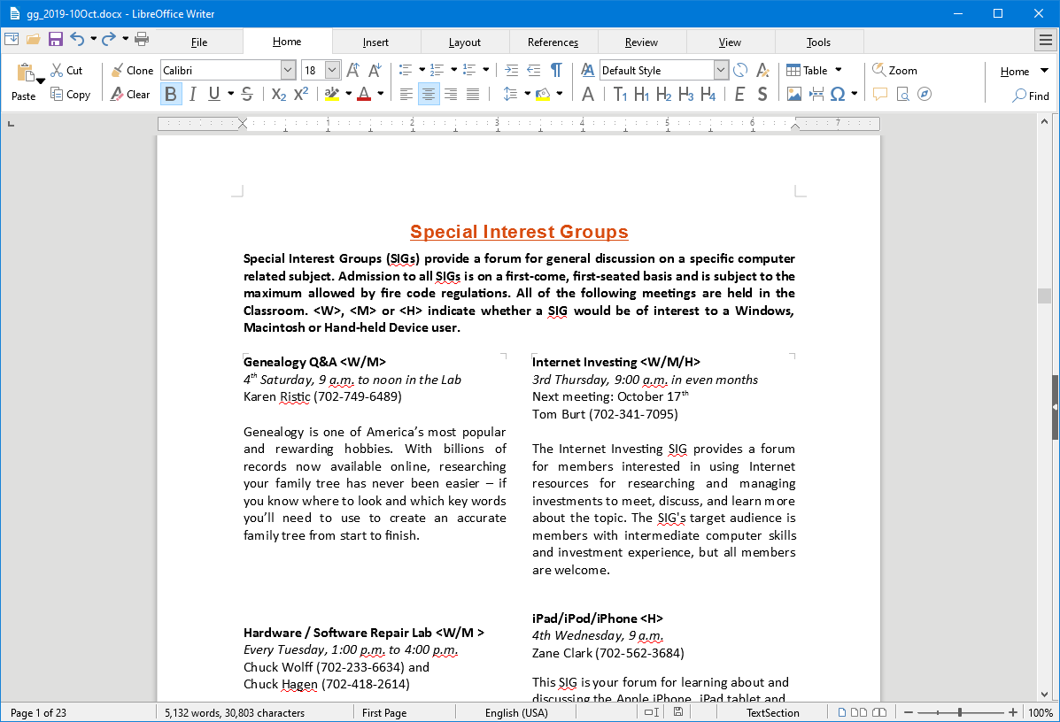Apply the Heading 2 style

pos(664,94)
